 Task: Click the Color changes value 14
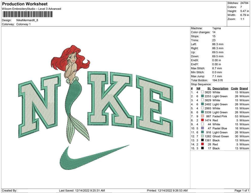click(x=214, y=32)
